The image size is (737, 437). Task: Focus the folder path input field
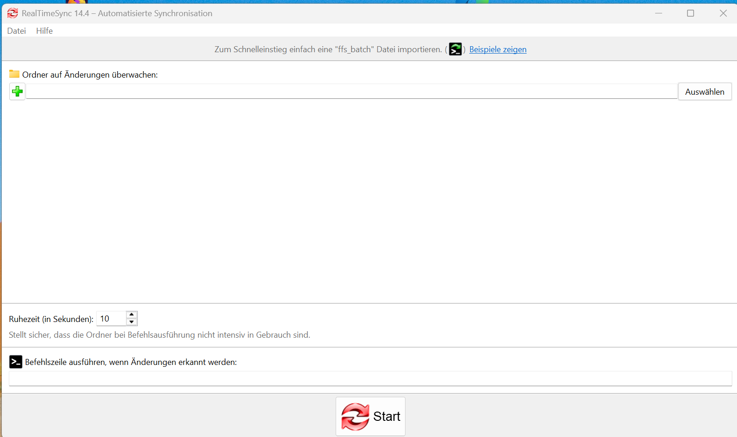click(352, 91)
